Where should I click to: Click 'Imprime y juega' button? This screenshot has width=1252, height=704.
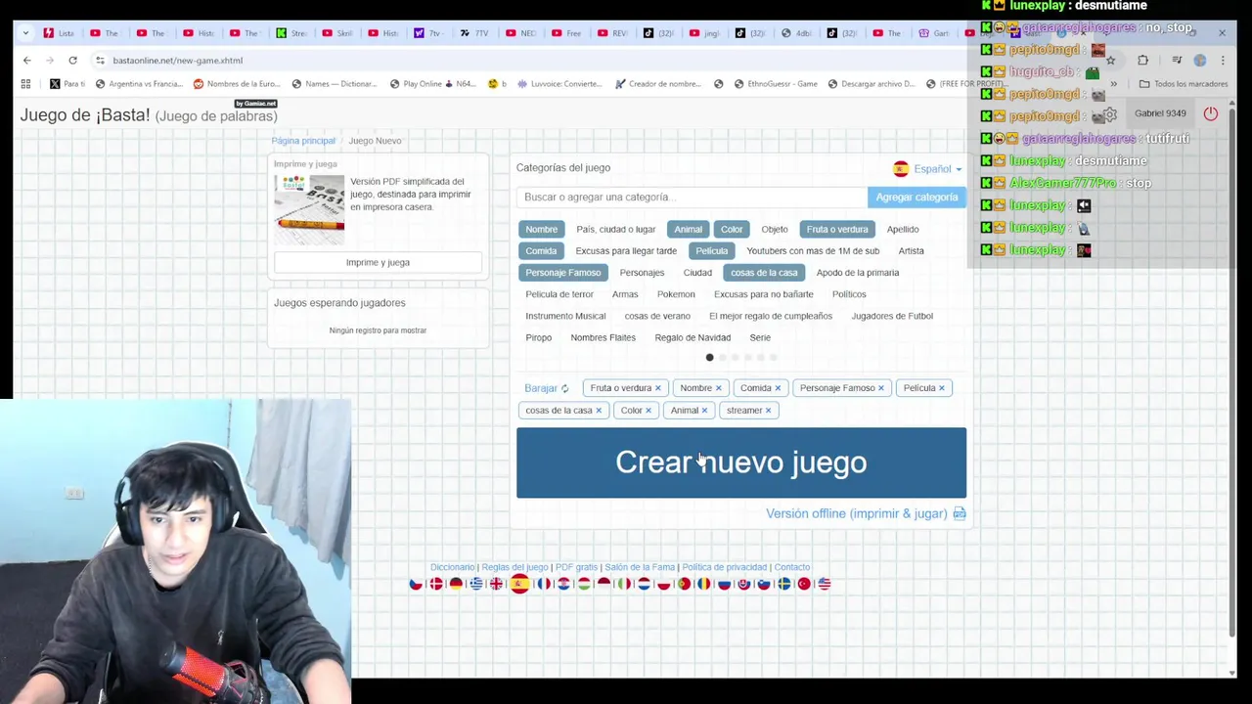point(378,262)
